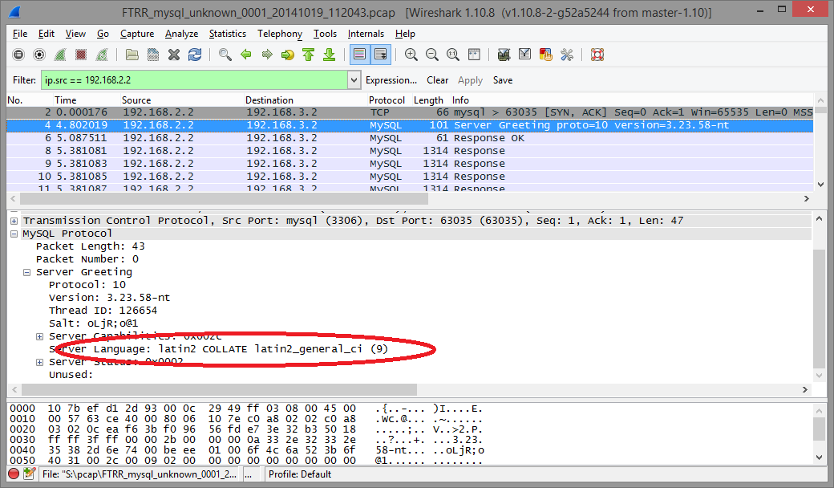
Task: Open the Analyze menu
Action: click(x=181, y=34)
